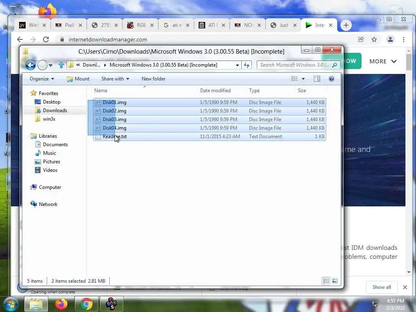Screen dimensions: 416x312
Task: Refresh the Explorer folder view
Action: tap(247, 65)
